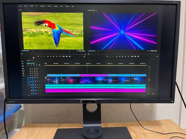This screenshot has width=186, height=139.
Task: Open the timeline sequence panel menu
Action: coord(33,60)
